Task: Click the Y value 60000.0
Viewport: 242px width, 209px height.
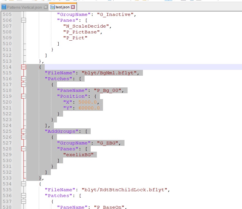Action: 89,108
